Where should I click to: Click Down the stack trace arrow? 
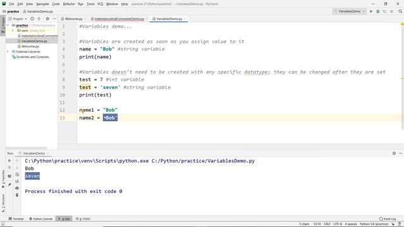pyautogui.click(x=17, y=168)
